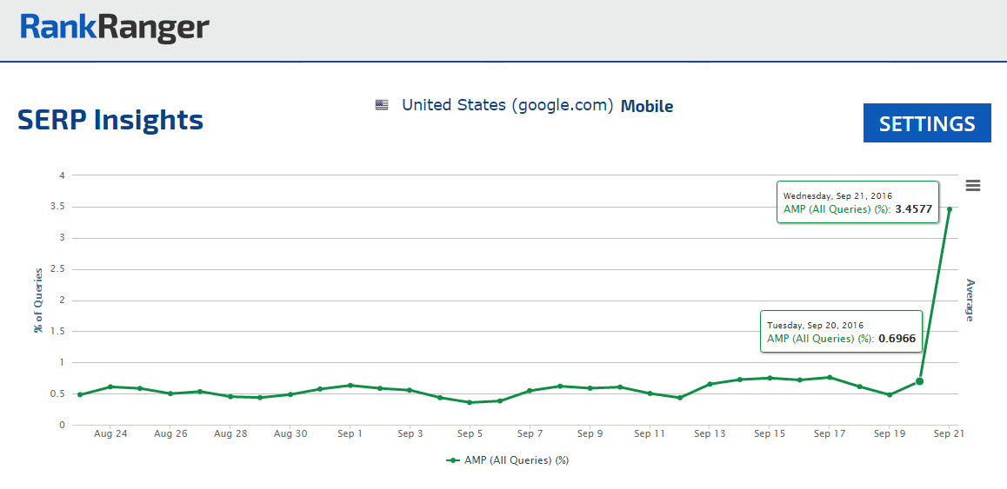
Task: Click the Aug 24 data point
Action: pos(110,387)
